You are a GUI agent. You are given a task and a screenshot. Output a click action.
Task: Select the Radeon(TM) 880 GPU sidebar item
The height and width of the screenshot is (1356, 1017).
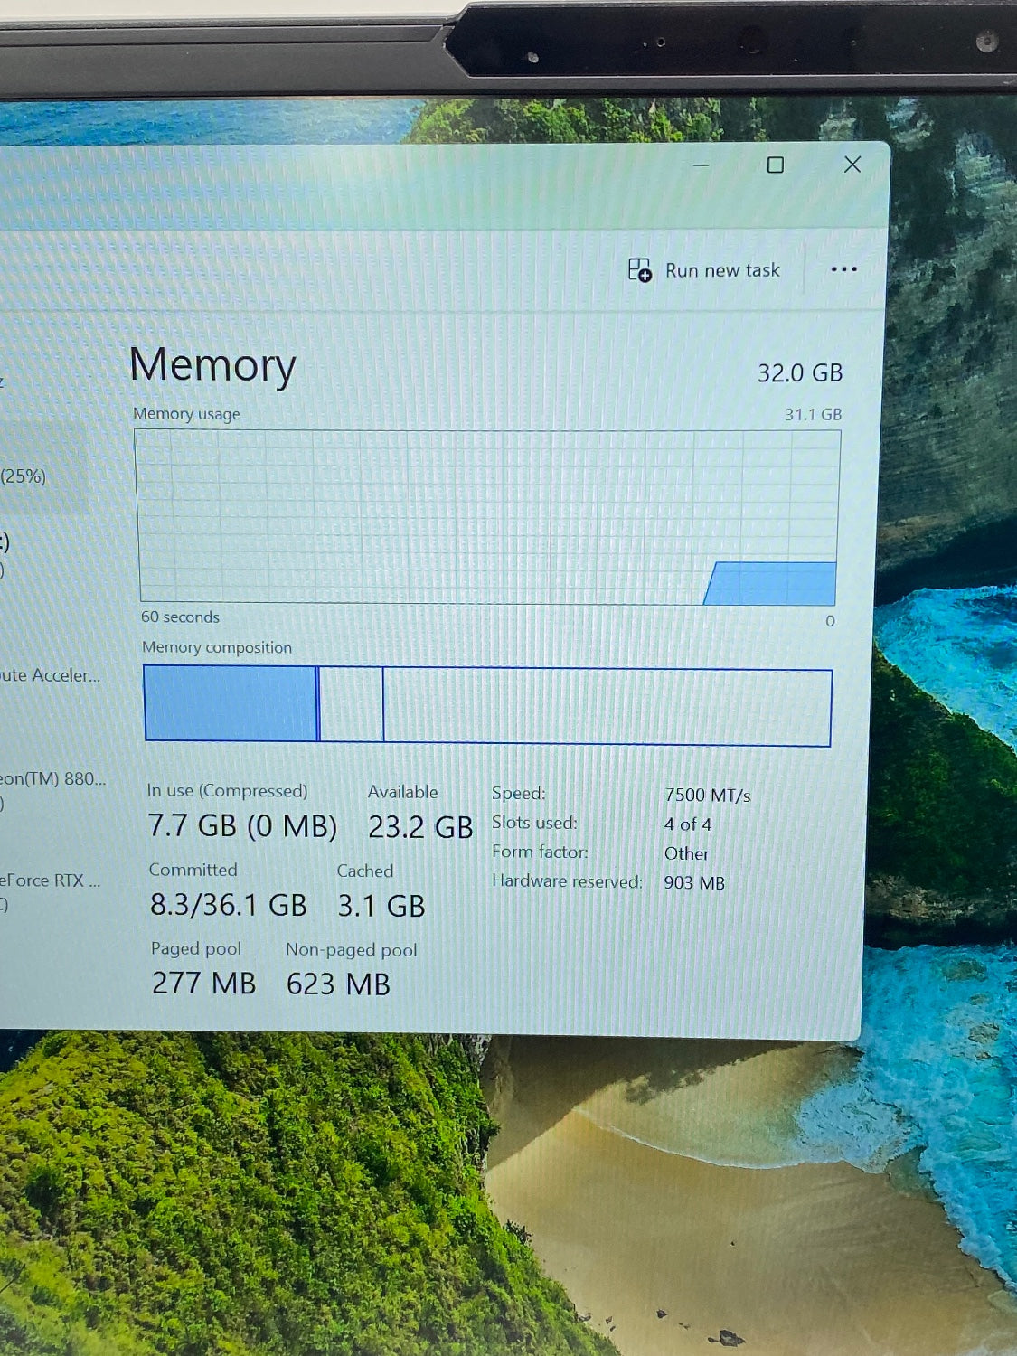tap(52, 779)
